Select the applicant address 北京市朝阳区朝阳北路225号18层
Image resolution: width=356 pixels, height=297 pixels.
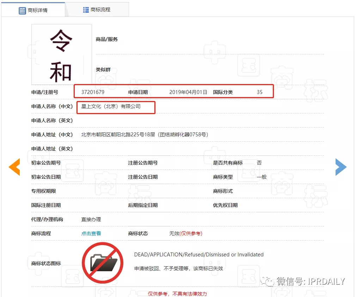pyautogui.click(x=145, y=135)
